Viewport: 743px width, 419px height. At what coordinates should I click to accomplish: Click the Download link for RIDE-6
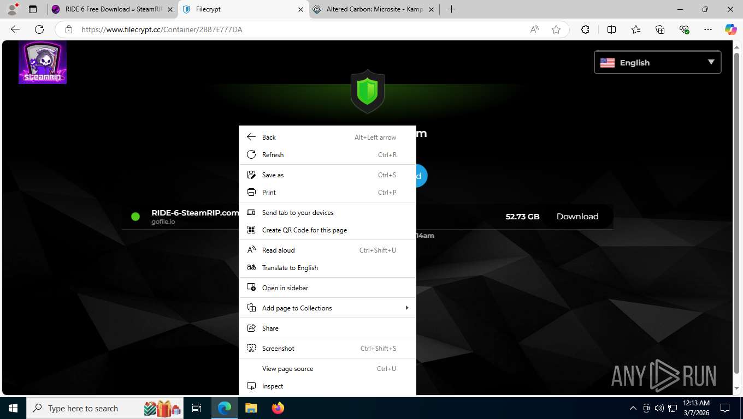point(577,217)
